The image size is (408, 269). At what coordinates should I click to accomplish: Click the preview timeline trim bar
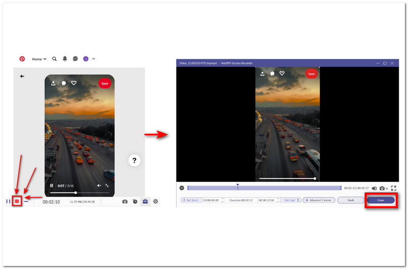pyautogui.click(x=264, y=188)
